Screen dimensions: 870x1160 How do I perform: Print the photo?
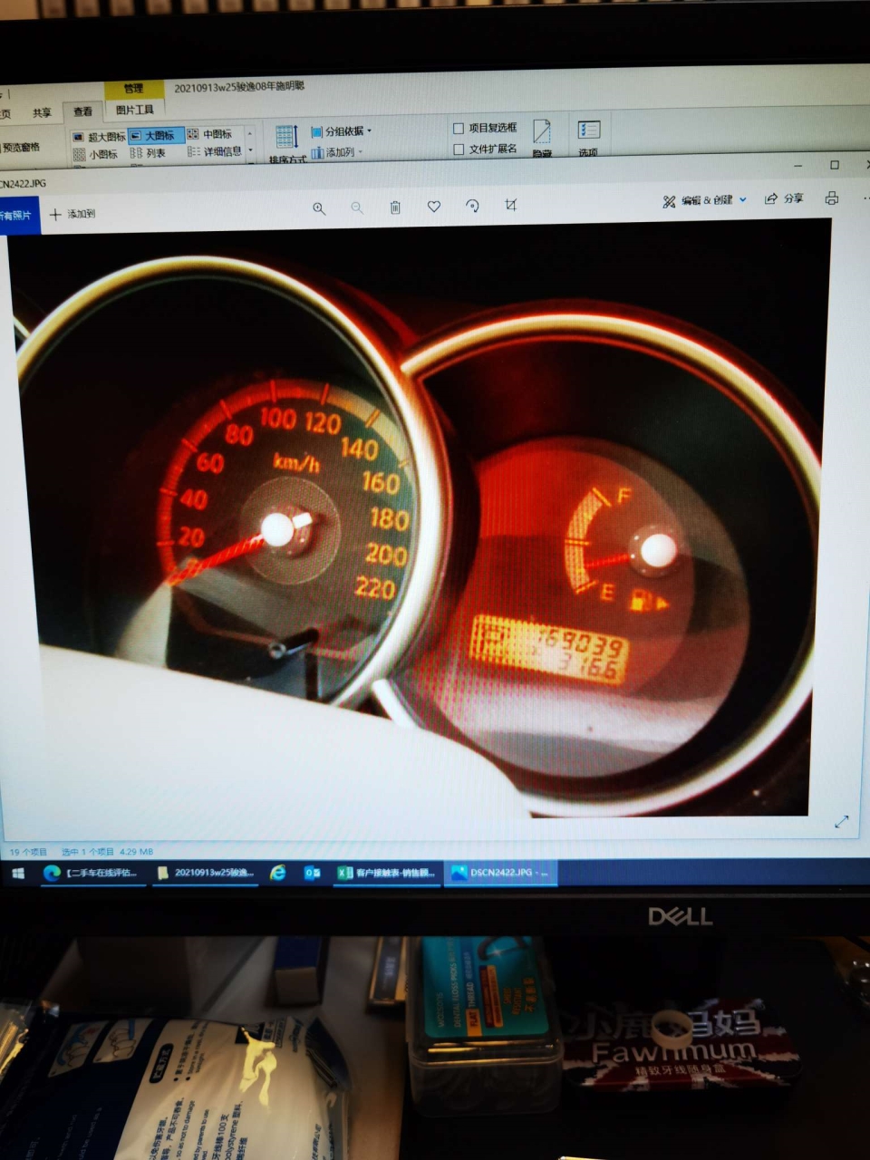click(831, 198)
